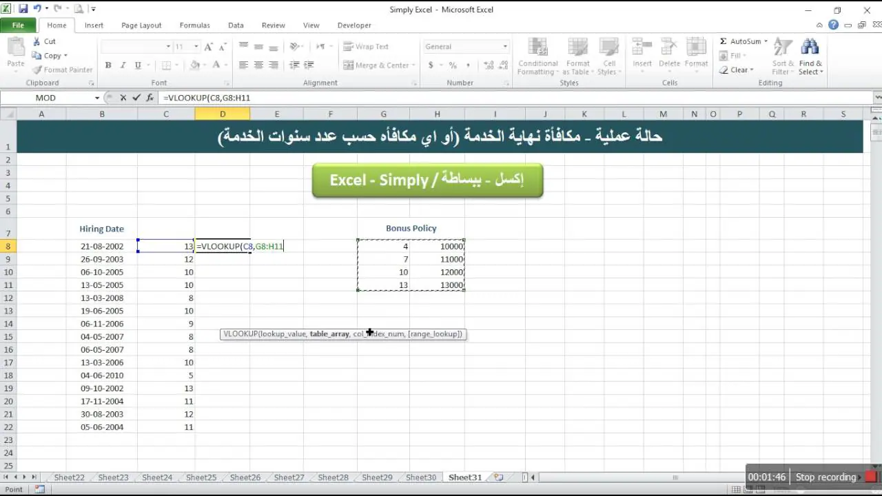The image size is (882, 496).
Task: Open the Name Box dropdown arrow
Action: pos(97,98)
